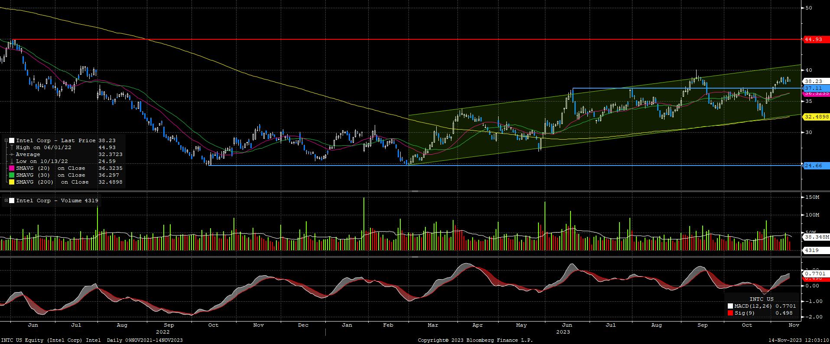Click the 38.348M volume axis label

pos(816,237)
